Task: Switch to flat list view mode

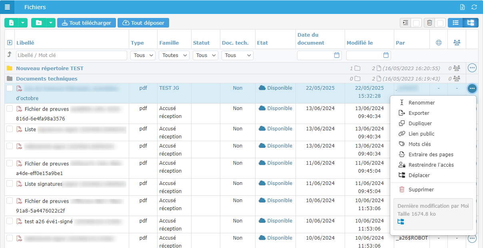Action: (x=455, y=23)
